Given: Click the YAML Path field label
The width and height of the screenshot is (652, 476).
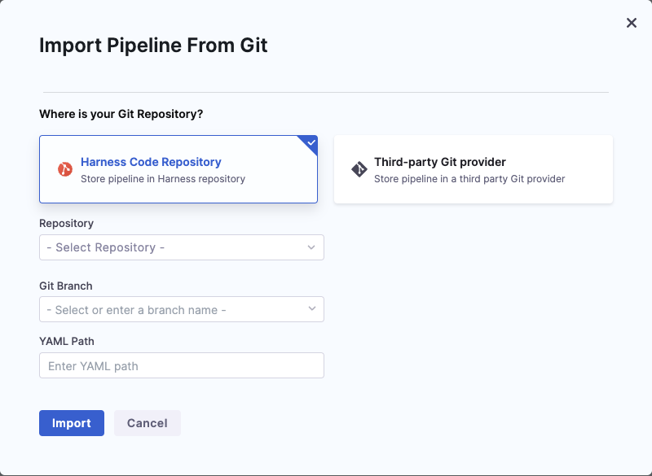Looking at the screenshot, I should 64,341.
